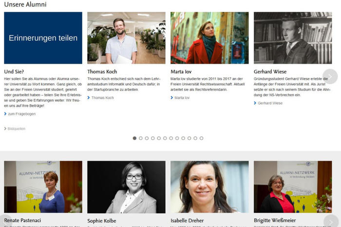The width and height of the screenshot is (341, 227).
Task: Open the 'Erinnerungen teilen' blue tile
Action: pos(43,38)
